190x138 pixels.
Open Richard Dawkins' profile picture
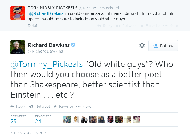pos(18,47)
